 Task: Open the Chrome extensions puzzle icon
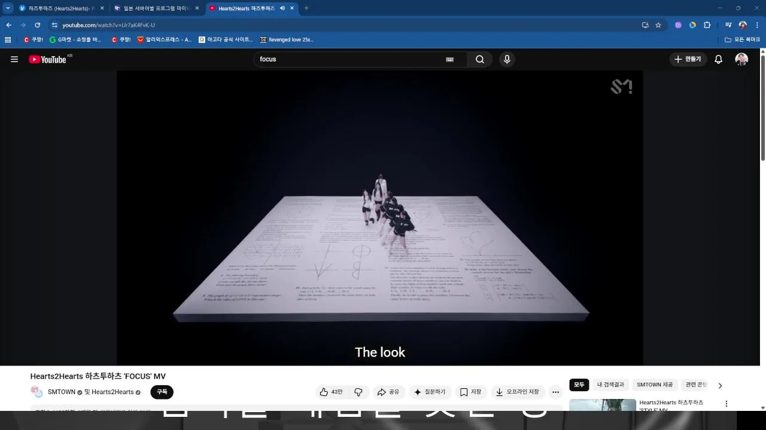point(707,25)
